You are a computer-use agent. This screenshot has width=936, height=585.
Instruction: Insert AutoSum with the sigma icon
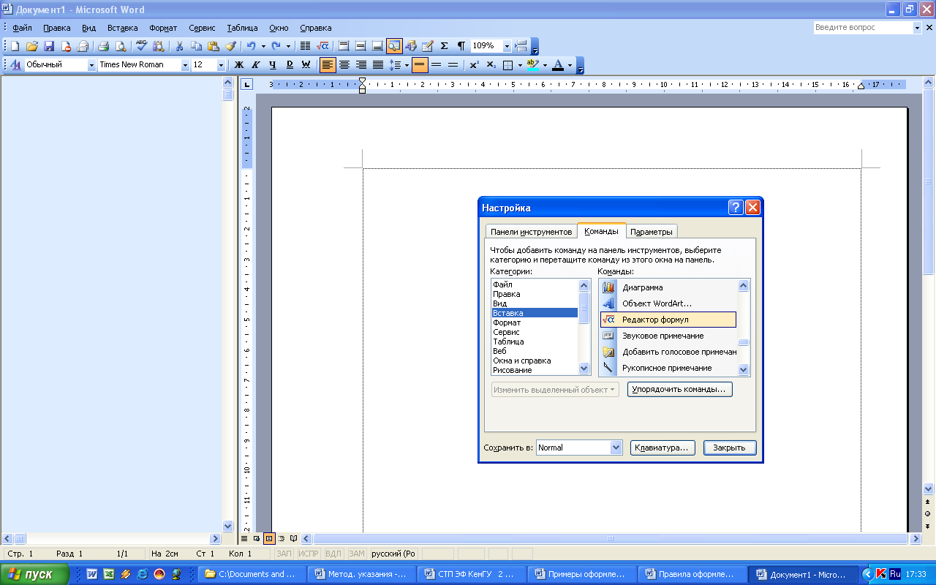pos(444,46)
